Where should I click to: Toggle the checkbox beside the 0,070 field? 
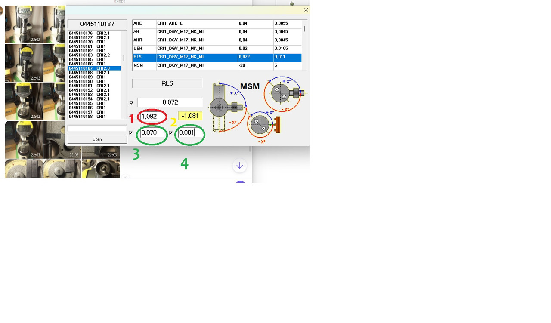click(x=131, y=132)
